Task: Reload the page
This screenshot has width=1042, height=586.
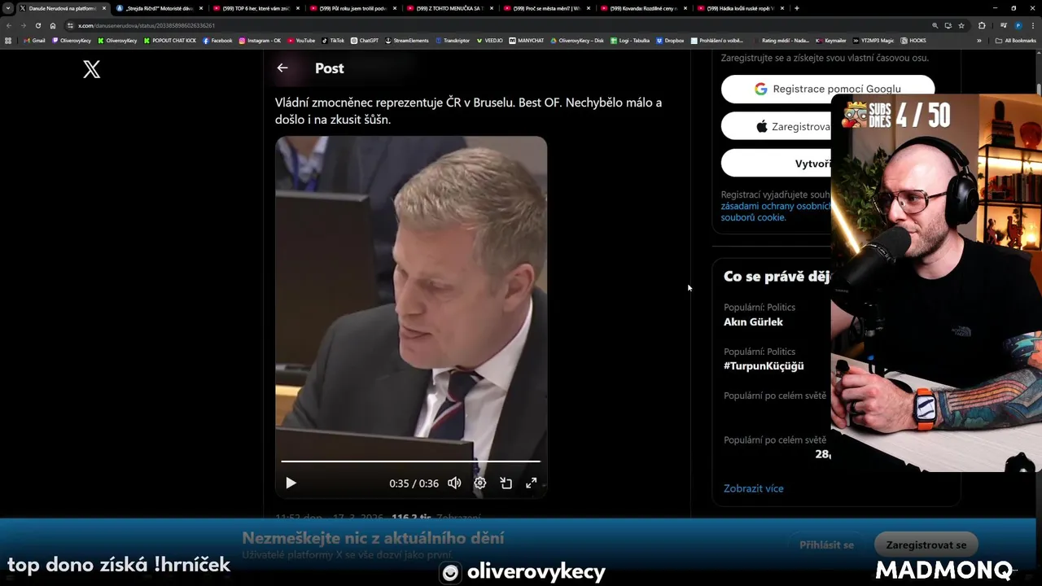Action: pos(37,25)
